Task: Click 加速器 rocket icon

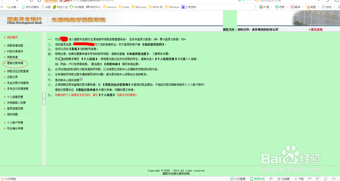Action: coord(279,179)
